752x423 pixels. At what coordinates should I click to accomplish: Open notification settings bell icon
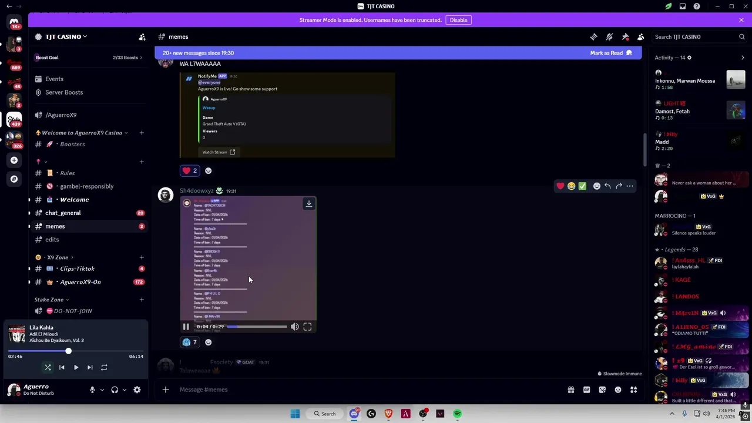point(609,37)
